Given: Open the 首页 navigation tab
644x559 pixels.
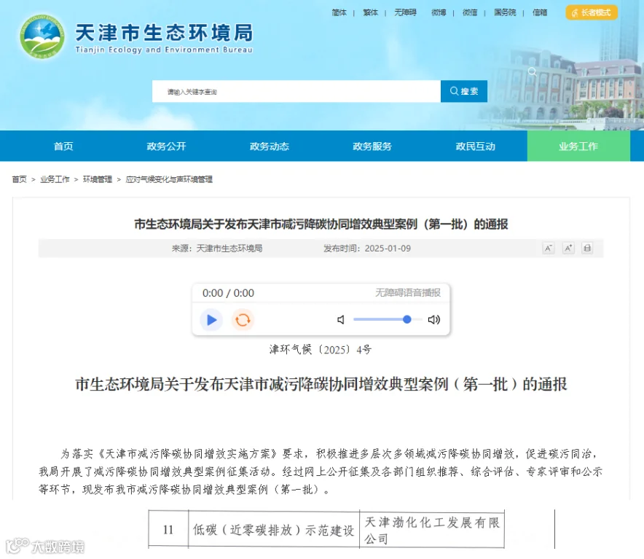Looking at the screenshot, I should coord(63,146).
